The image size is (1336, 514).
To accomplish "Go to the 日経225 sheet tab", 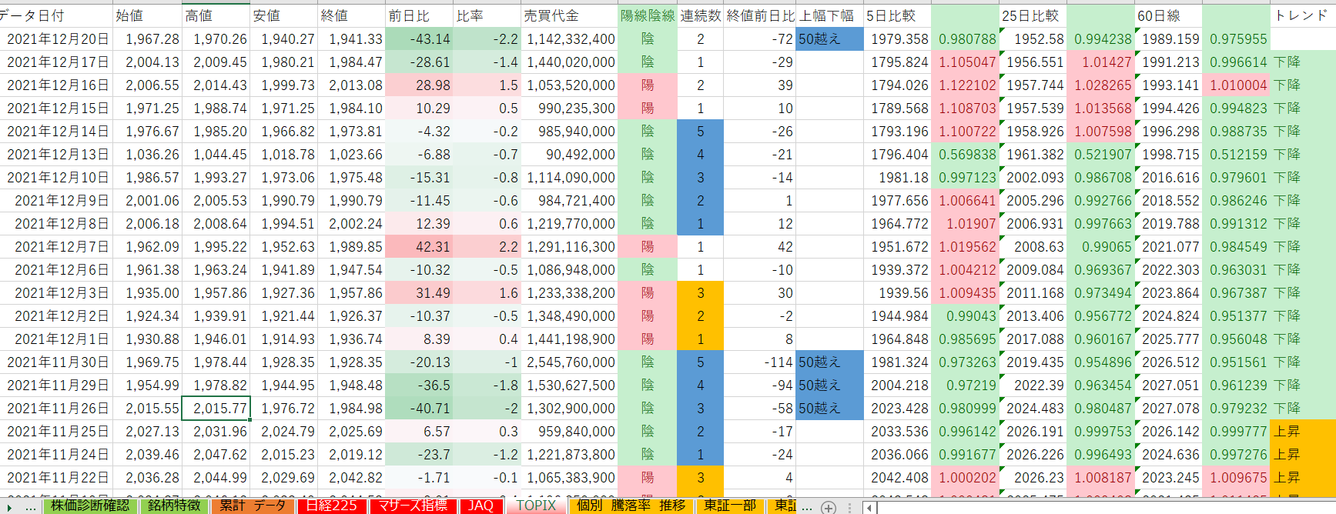I will tap(331, 506).
